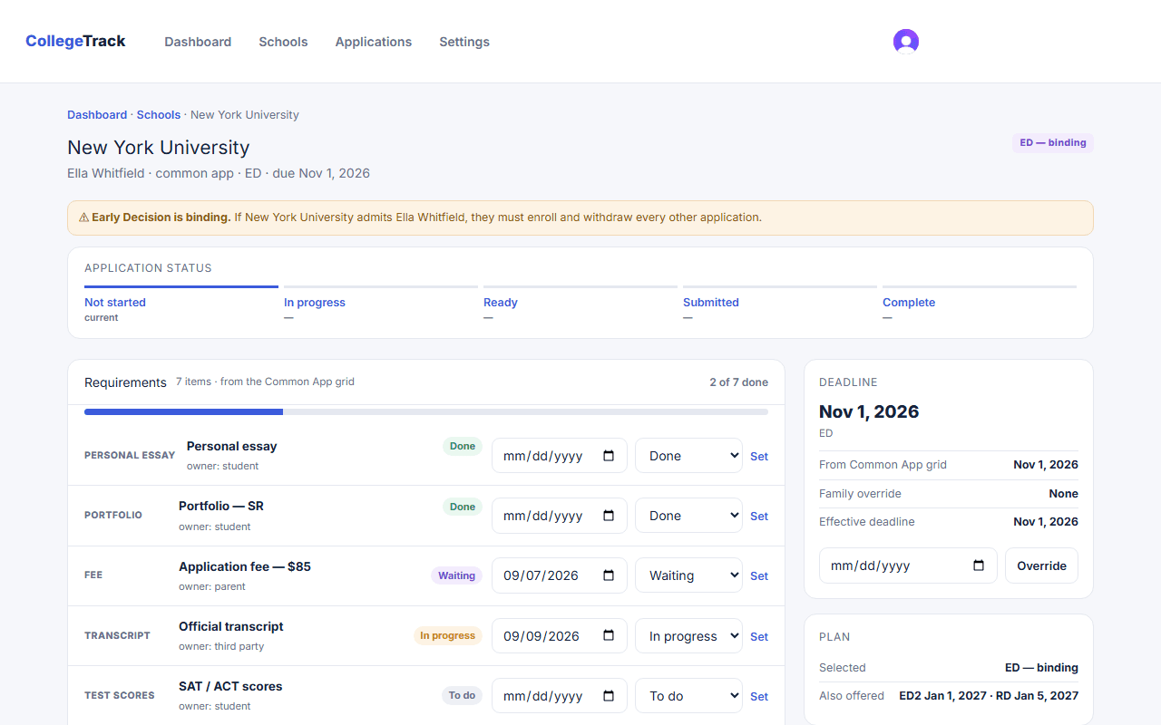Click Set for Application fee row
This screenshot has width=1161, height=725.
click(x=759, y=575)
